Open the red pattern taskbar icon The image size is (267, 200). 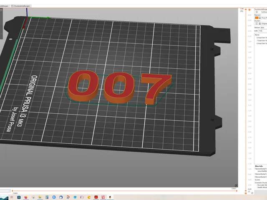pos(103,197)
